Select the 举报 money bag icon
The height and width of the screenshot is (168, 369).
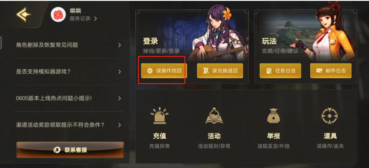(x=273, y=116)
